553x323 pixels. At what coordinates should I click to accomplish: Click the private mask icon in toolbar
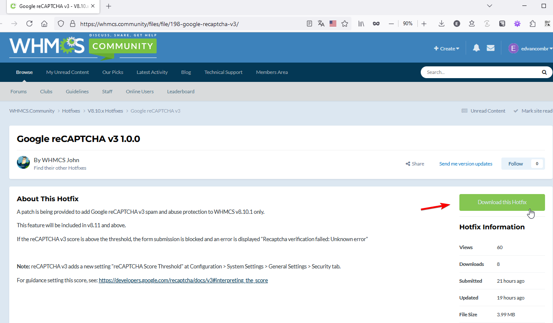[376, 24]
